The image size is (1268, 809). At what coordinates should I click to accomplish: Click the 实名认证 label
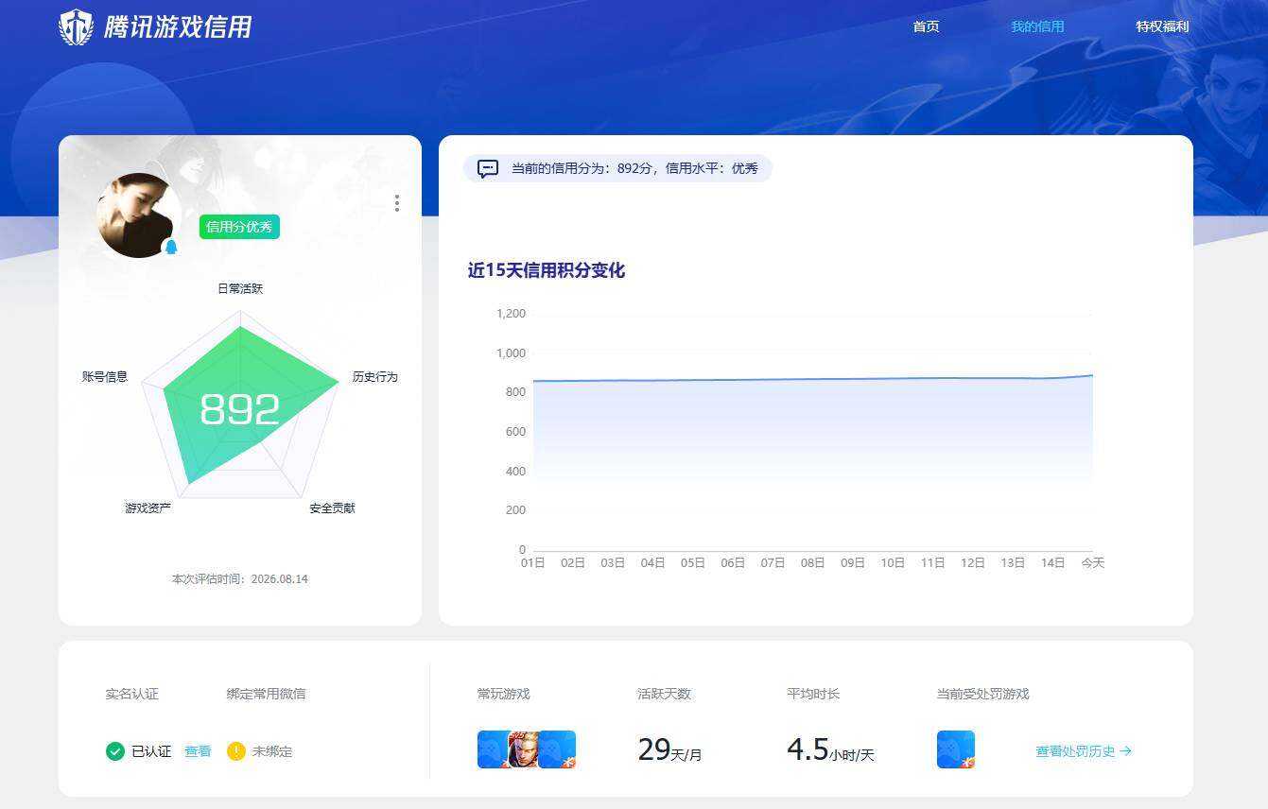point(132,694)
